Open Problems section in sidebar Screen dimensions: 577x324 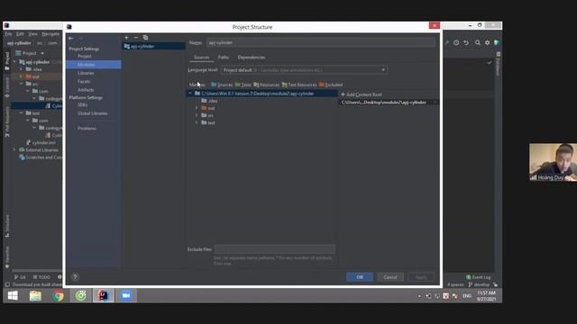87,129
